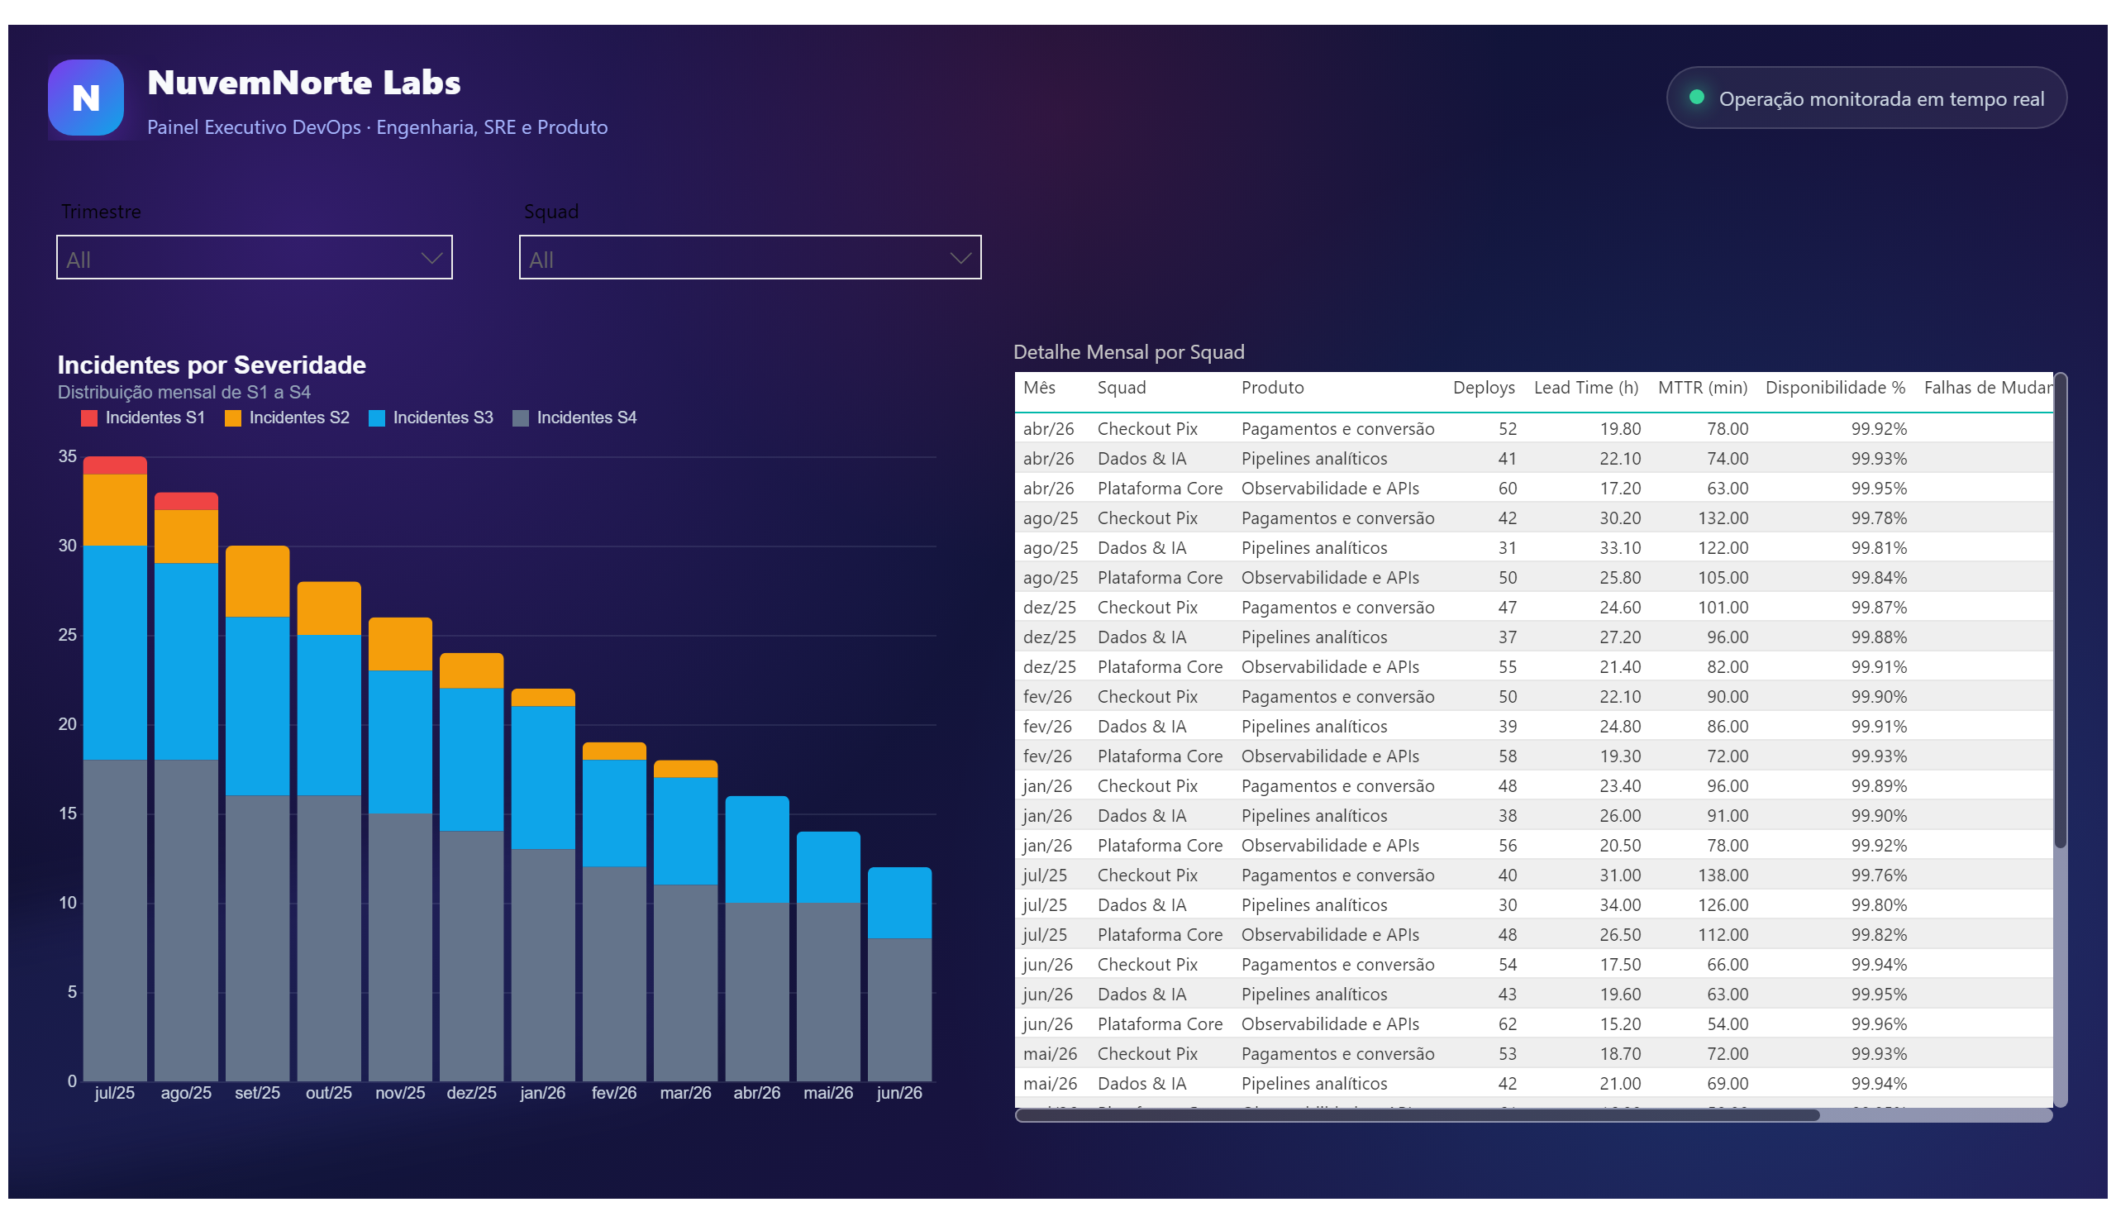Click the Lead Time (h) column header
The width and height of the screenshot is (2116, 1207).
click(x=1585, y=388)
